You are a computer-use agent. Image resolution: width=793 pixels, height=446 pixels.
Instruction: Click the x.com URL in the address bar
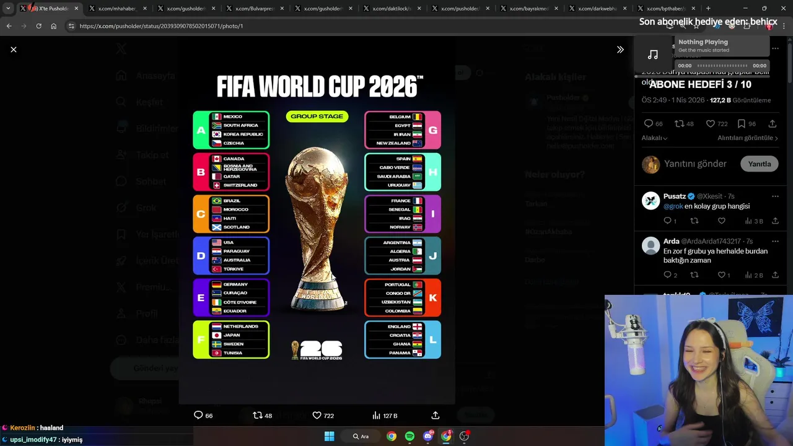[161, 26]
